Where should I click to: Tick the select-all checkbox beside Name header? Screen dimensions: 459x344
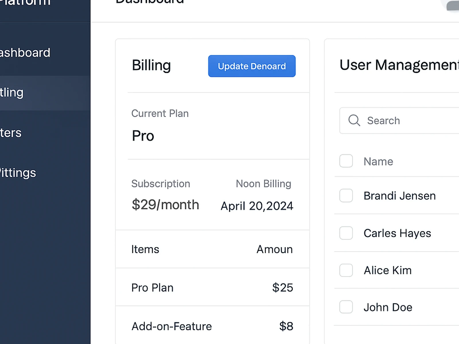pos(346,161)
